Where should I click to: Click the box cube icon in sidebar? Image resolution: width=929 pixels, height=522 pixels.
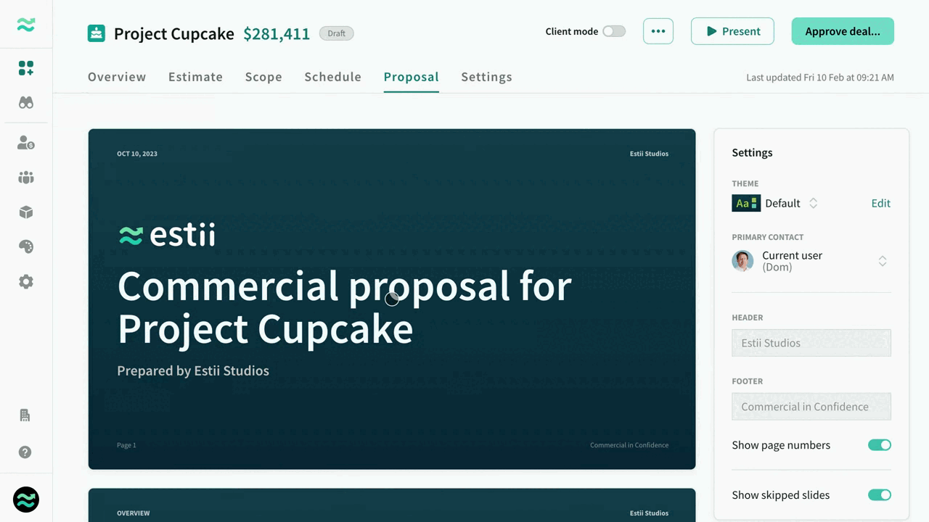tap(26, 212)
